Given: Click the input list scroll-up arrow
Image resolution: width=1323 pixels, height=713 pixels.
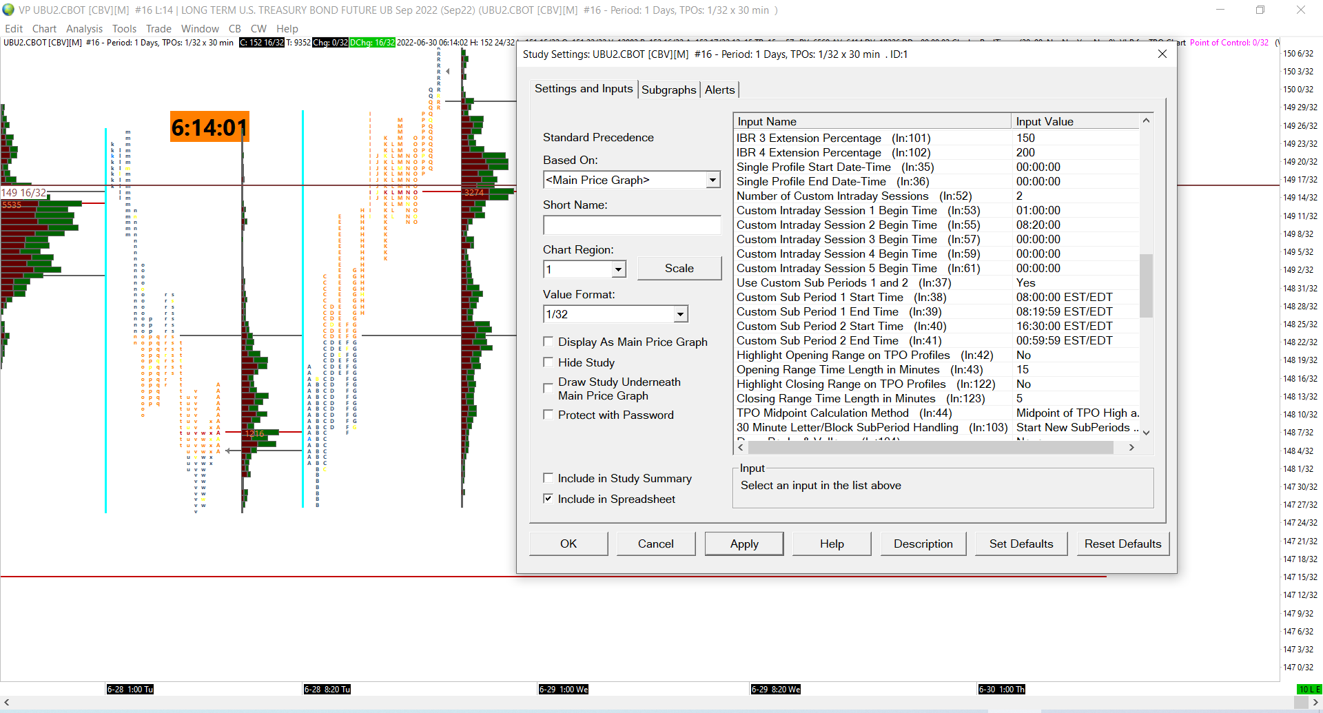Looking at the screenshot, I should pos(1146,121).
